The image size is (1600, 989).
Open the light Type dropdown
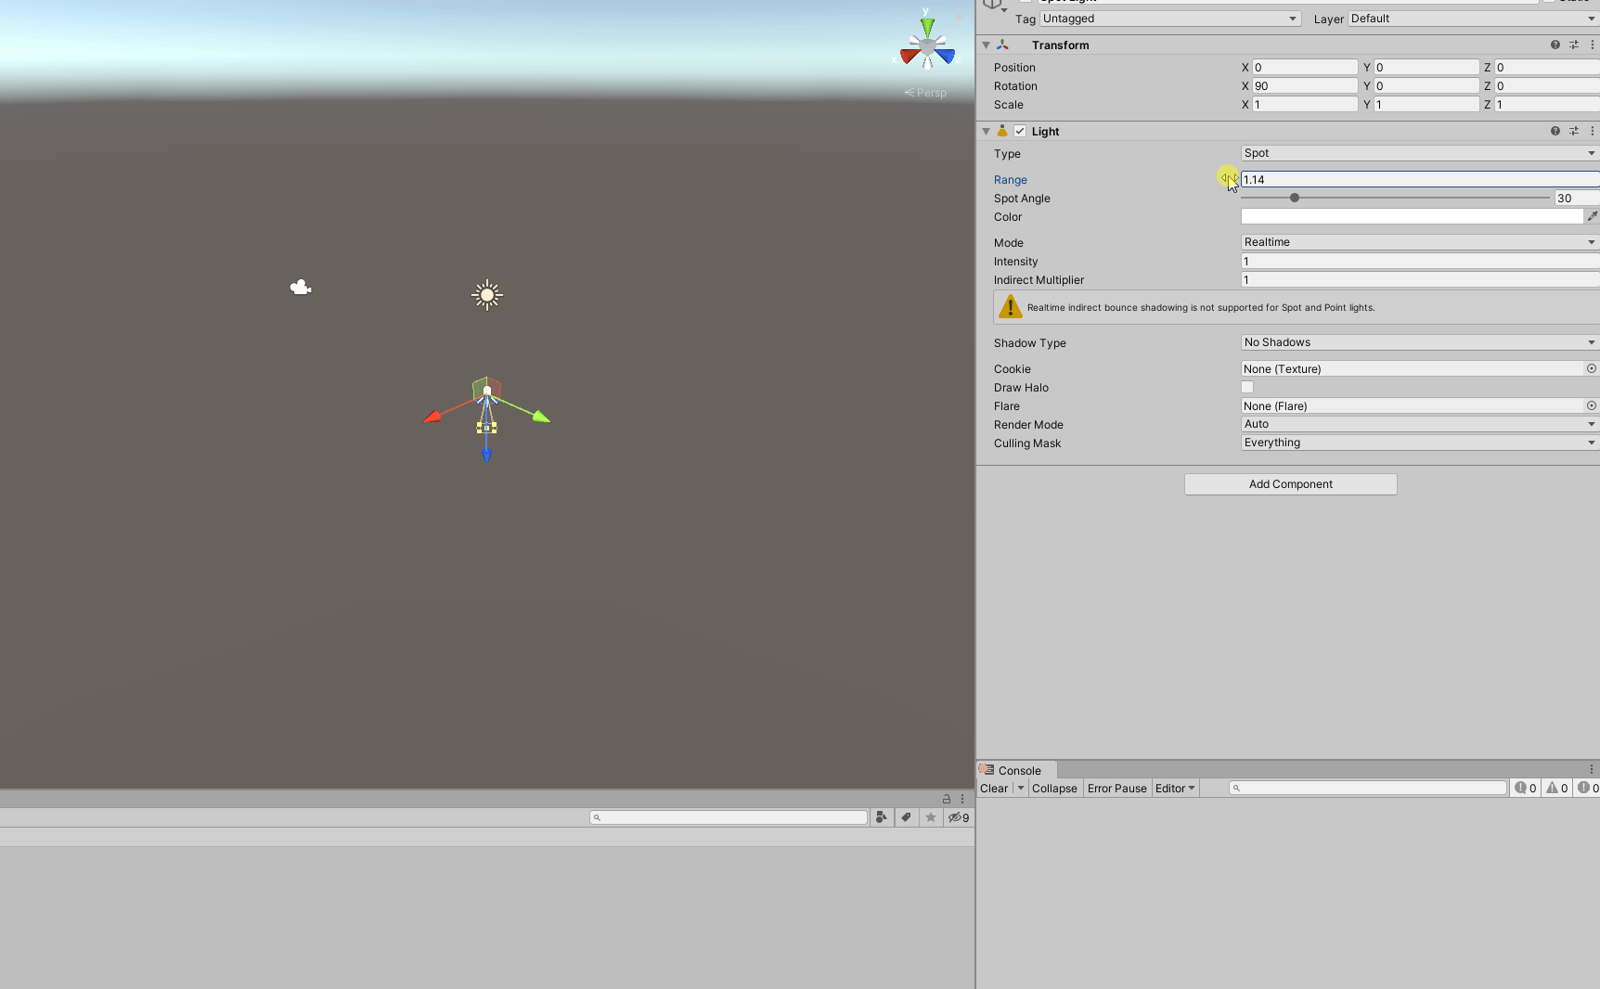click(1420, 153)
